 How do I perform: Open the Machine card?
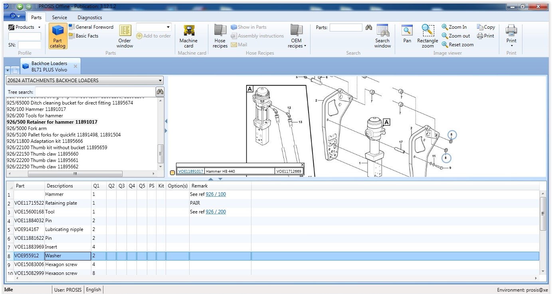click(188, 36)
